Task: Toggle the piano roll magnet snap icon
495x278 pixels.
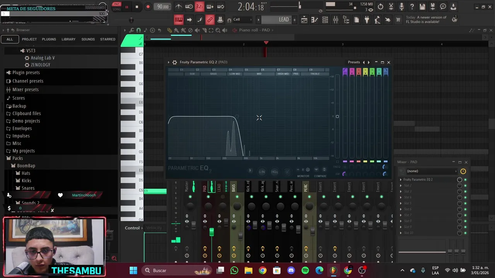Action: tap(138, 30)
